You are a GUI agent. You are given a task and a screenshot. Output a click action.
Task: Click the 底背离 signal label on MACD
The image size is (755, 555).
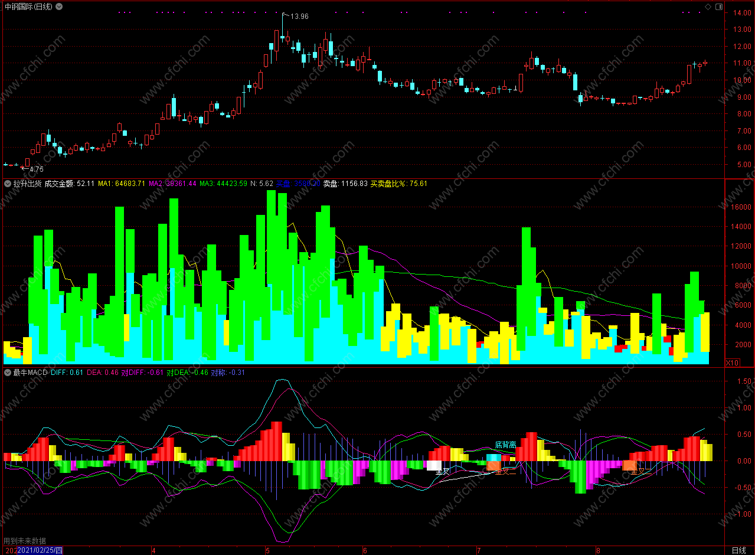click(x=505, y=445)
